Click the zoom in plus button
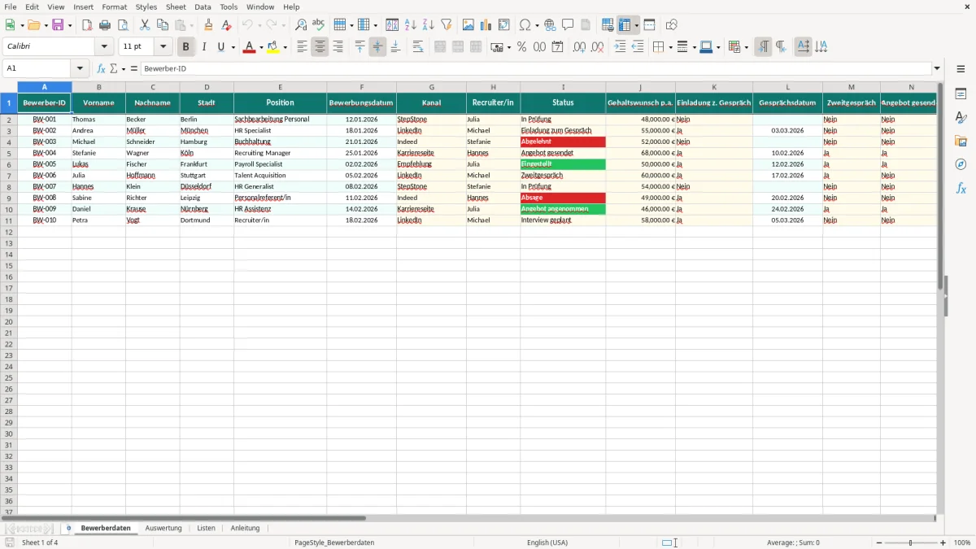Viewport: 976px width, 549px height. 943,542
